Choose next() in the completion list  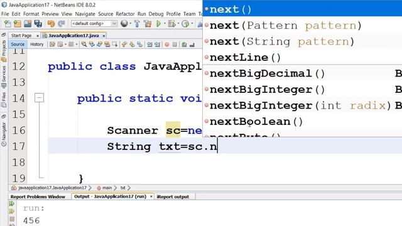click(x=303, y=9)
